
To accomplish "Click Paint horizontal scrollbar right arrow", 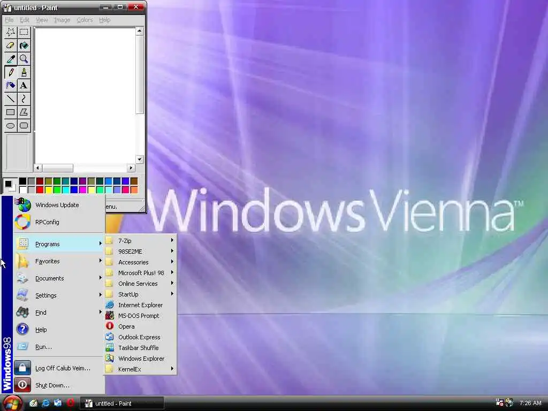I will [131, 168].
